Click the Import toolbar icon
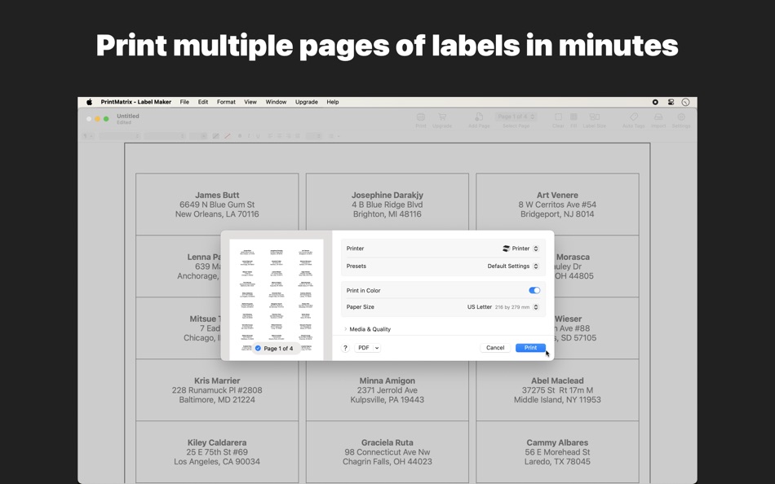 coord(658,117)
